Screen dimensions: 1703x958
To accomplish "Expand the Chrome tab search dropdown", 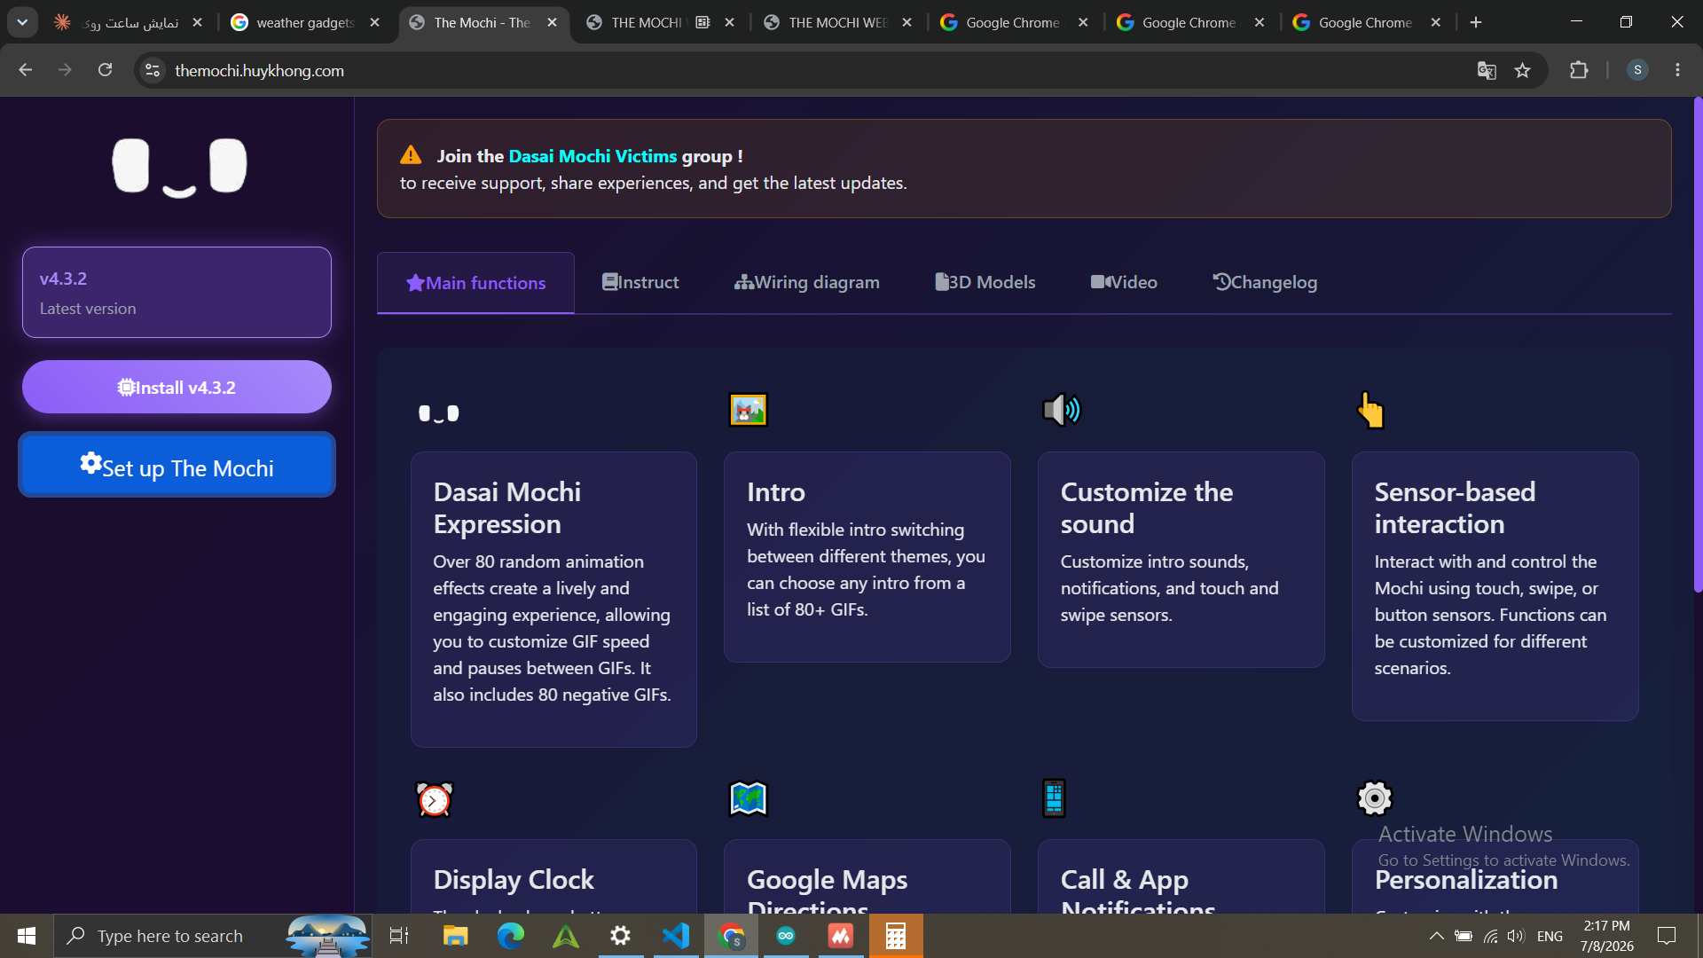I will click(22, 22).
